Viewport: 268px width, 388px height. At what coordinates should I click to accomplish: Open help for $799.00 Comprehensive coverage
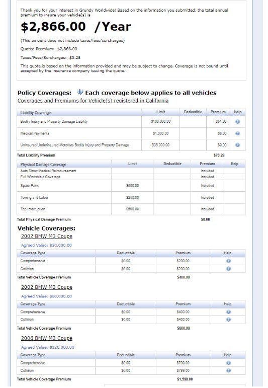(x=228, y=363)
